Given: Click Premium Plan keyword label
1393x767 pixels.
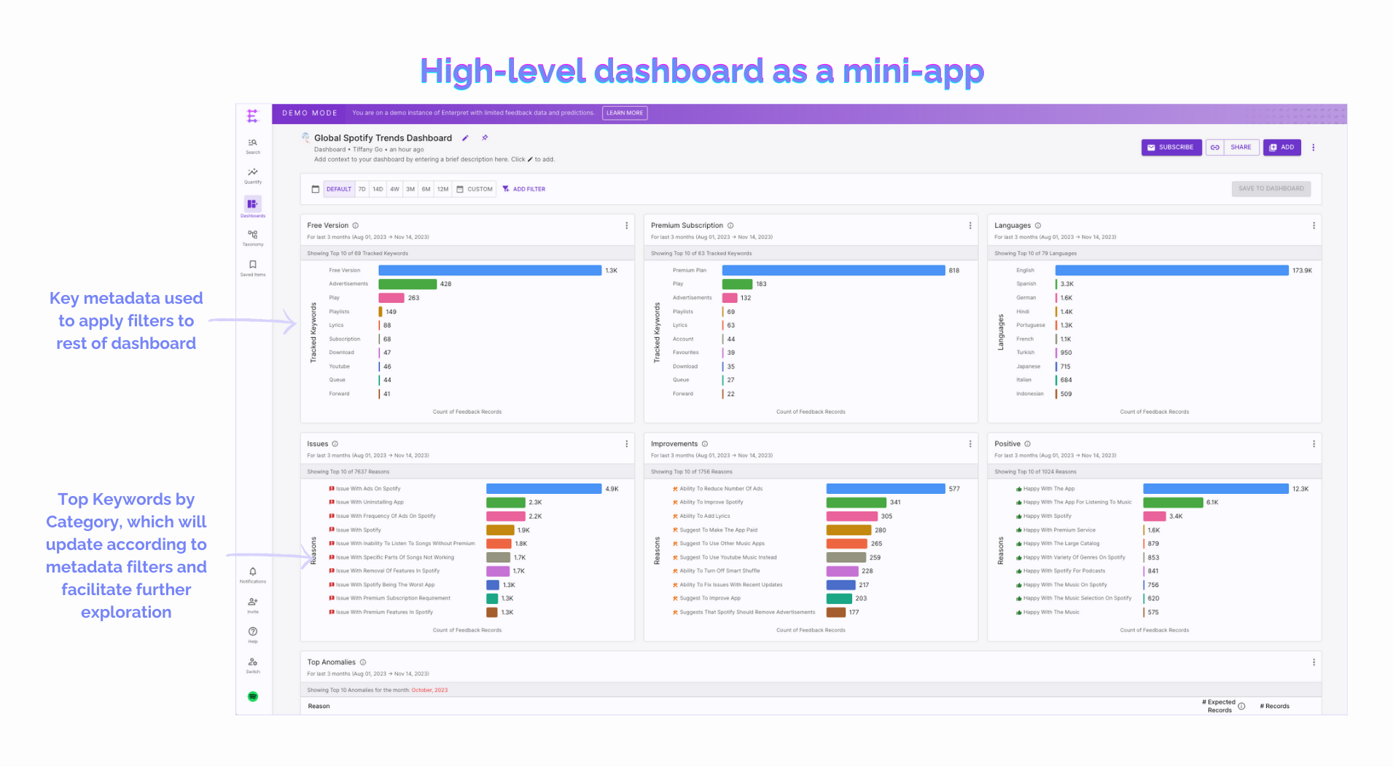Looking at the screenshot, I should [690, 270].
